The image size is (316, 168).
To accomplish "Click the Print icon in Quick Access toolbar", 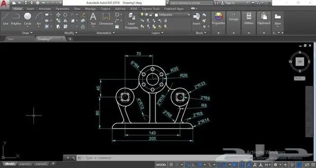I will tap(37, 3).
